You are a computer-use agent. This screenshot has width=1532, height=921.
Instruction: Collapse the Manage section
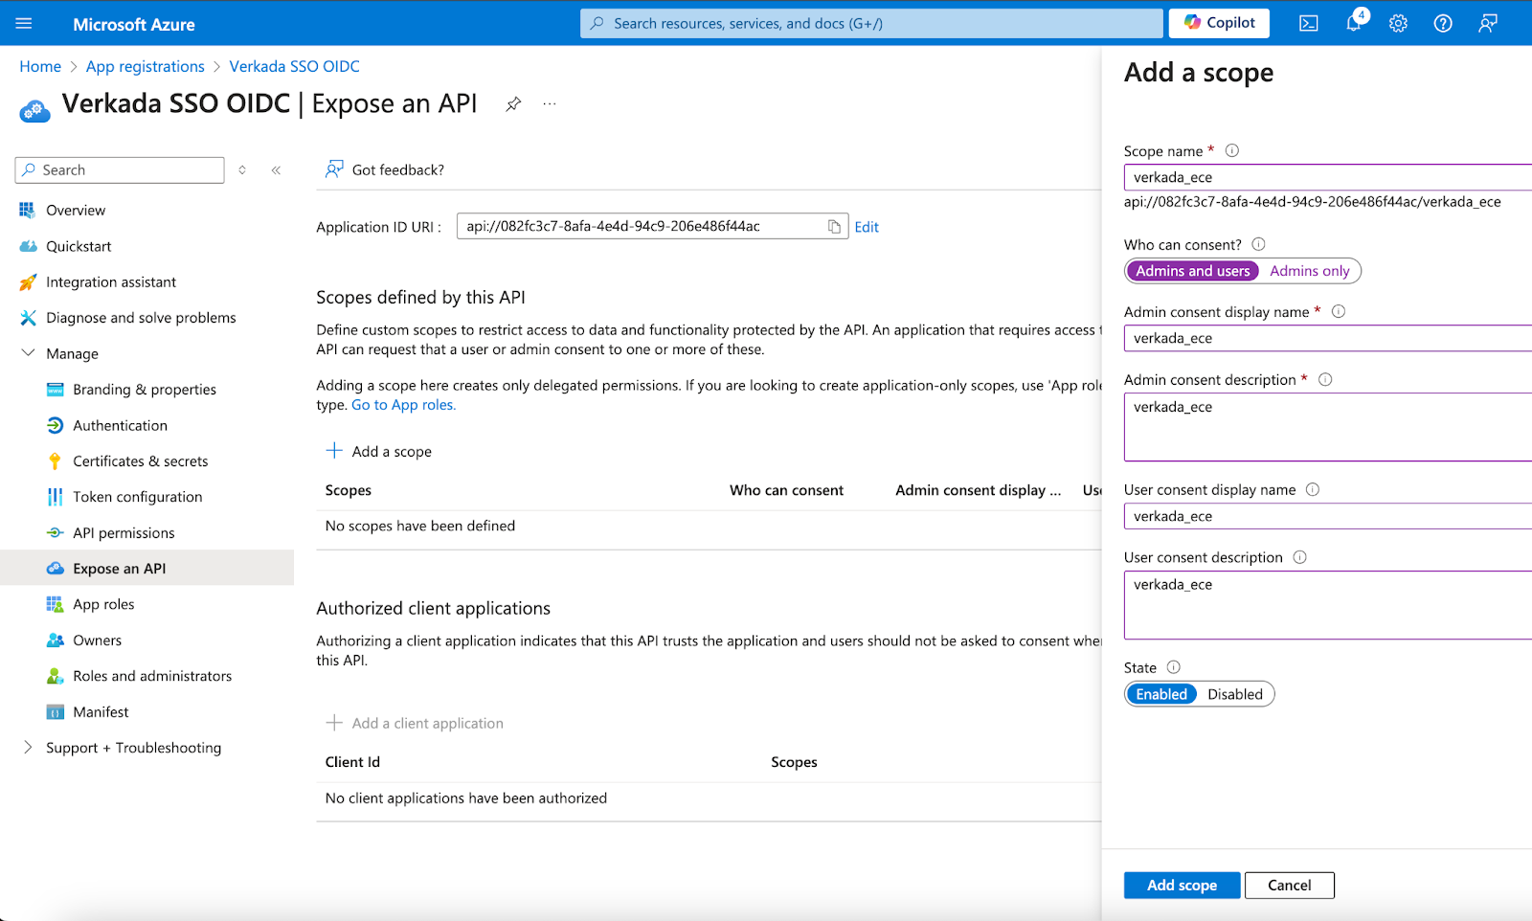point(28,353)
